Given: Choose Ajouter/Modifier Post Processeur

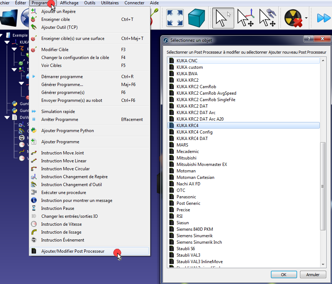Looking at the screenshot, I should point(89,251).
